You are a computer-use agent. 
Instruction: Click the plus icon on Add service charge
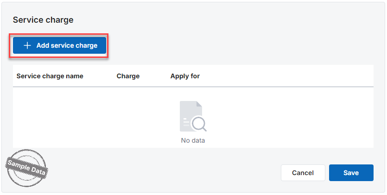click(x=27, y=45)
